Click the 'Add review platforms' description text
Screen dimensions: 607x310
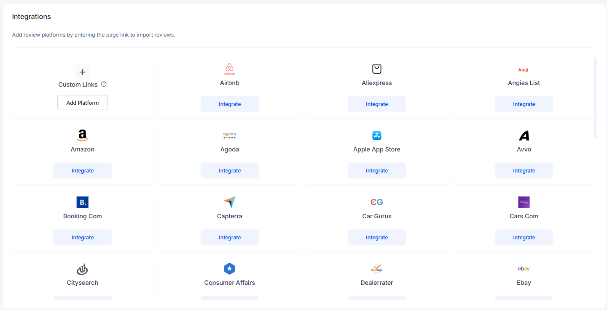(94, 35)
